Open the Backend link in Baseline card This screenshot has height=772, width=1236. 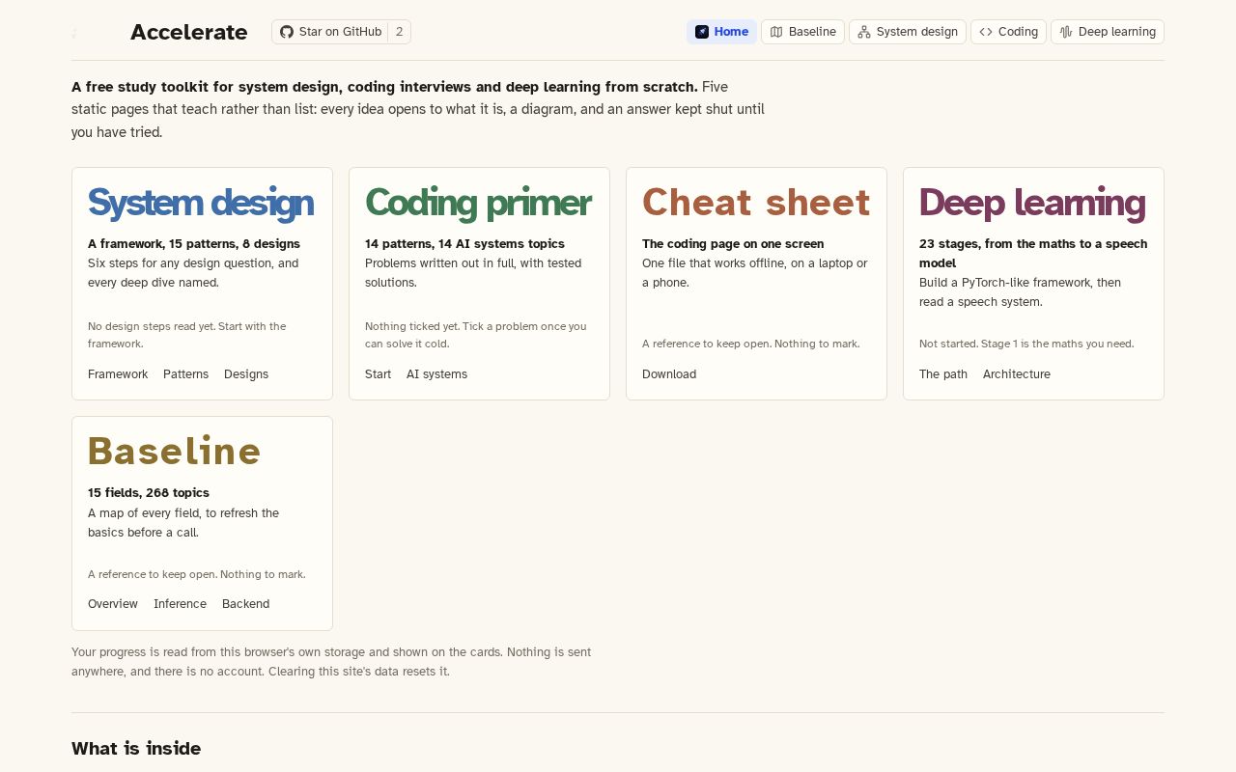pos(245,604)
